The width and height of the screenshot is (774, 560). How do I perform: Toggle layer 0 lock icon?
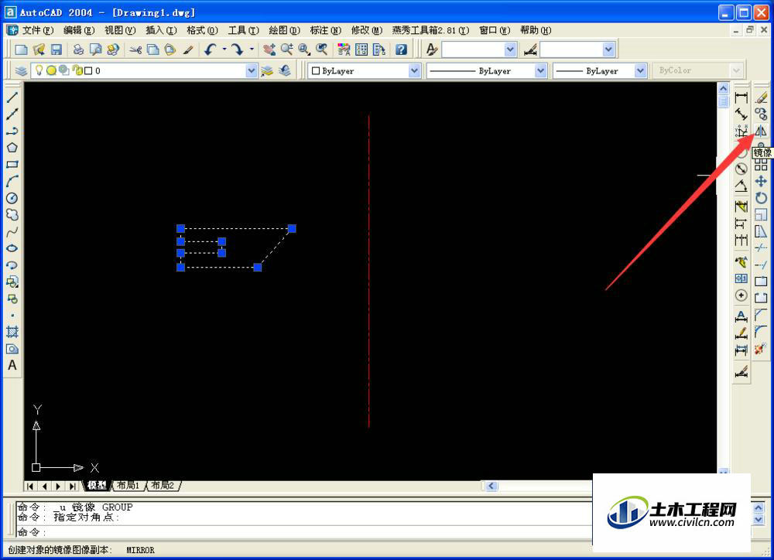click(77, 70)
